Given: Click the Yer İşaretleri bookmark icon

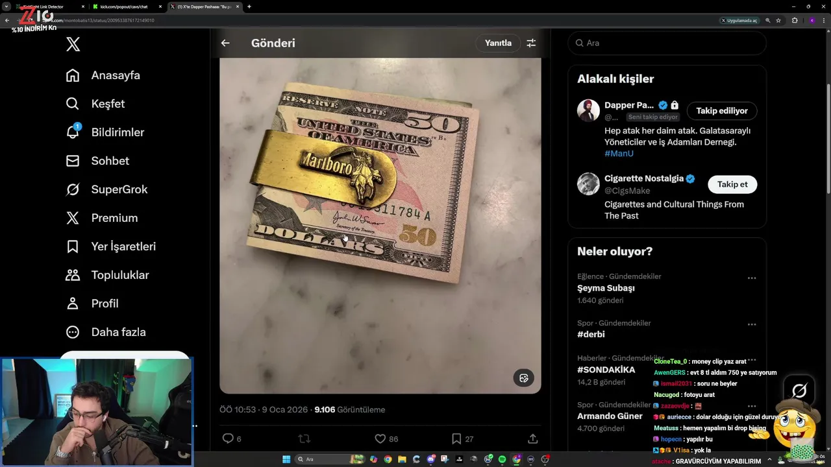Looking at the screenshot, I should (73, 246).
